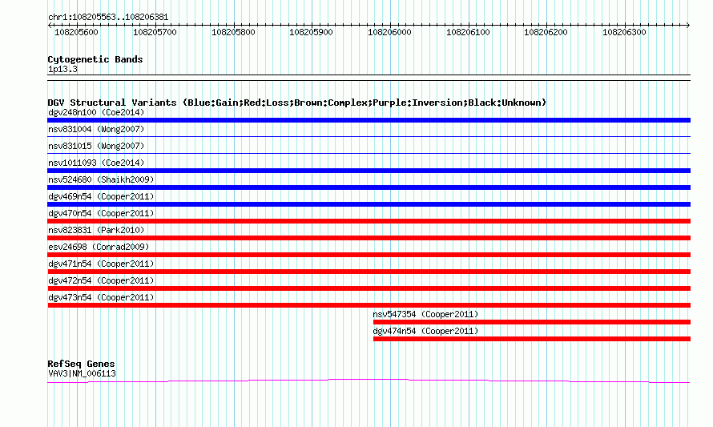The height and width of the screenshot is (427, 713).
Task: Click the red bar under esv24698
Action: [x=369, y=255]
